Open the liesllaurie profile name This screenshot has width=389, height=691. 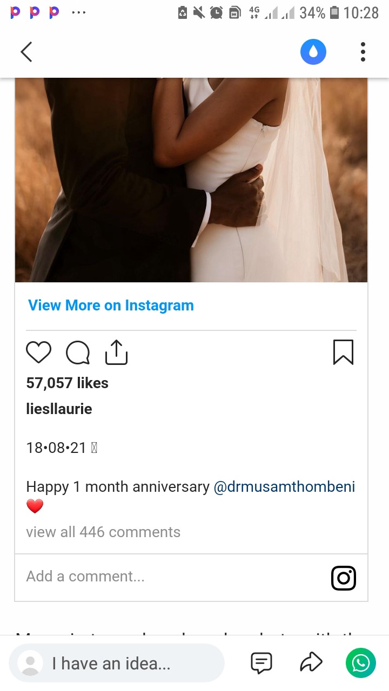pos(59,409)
